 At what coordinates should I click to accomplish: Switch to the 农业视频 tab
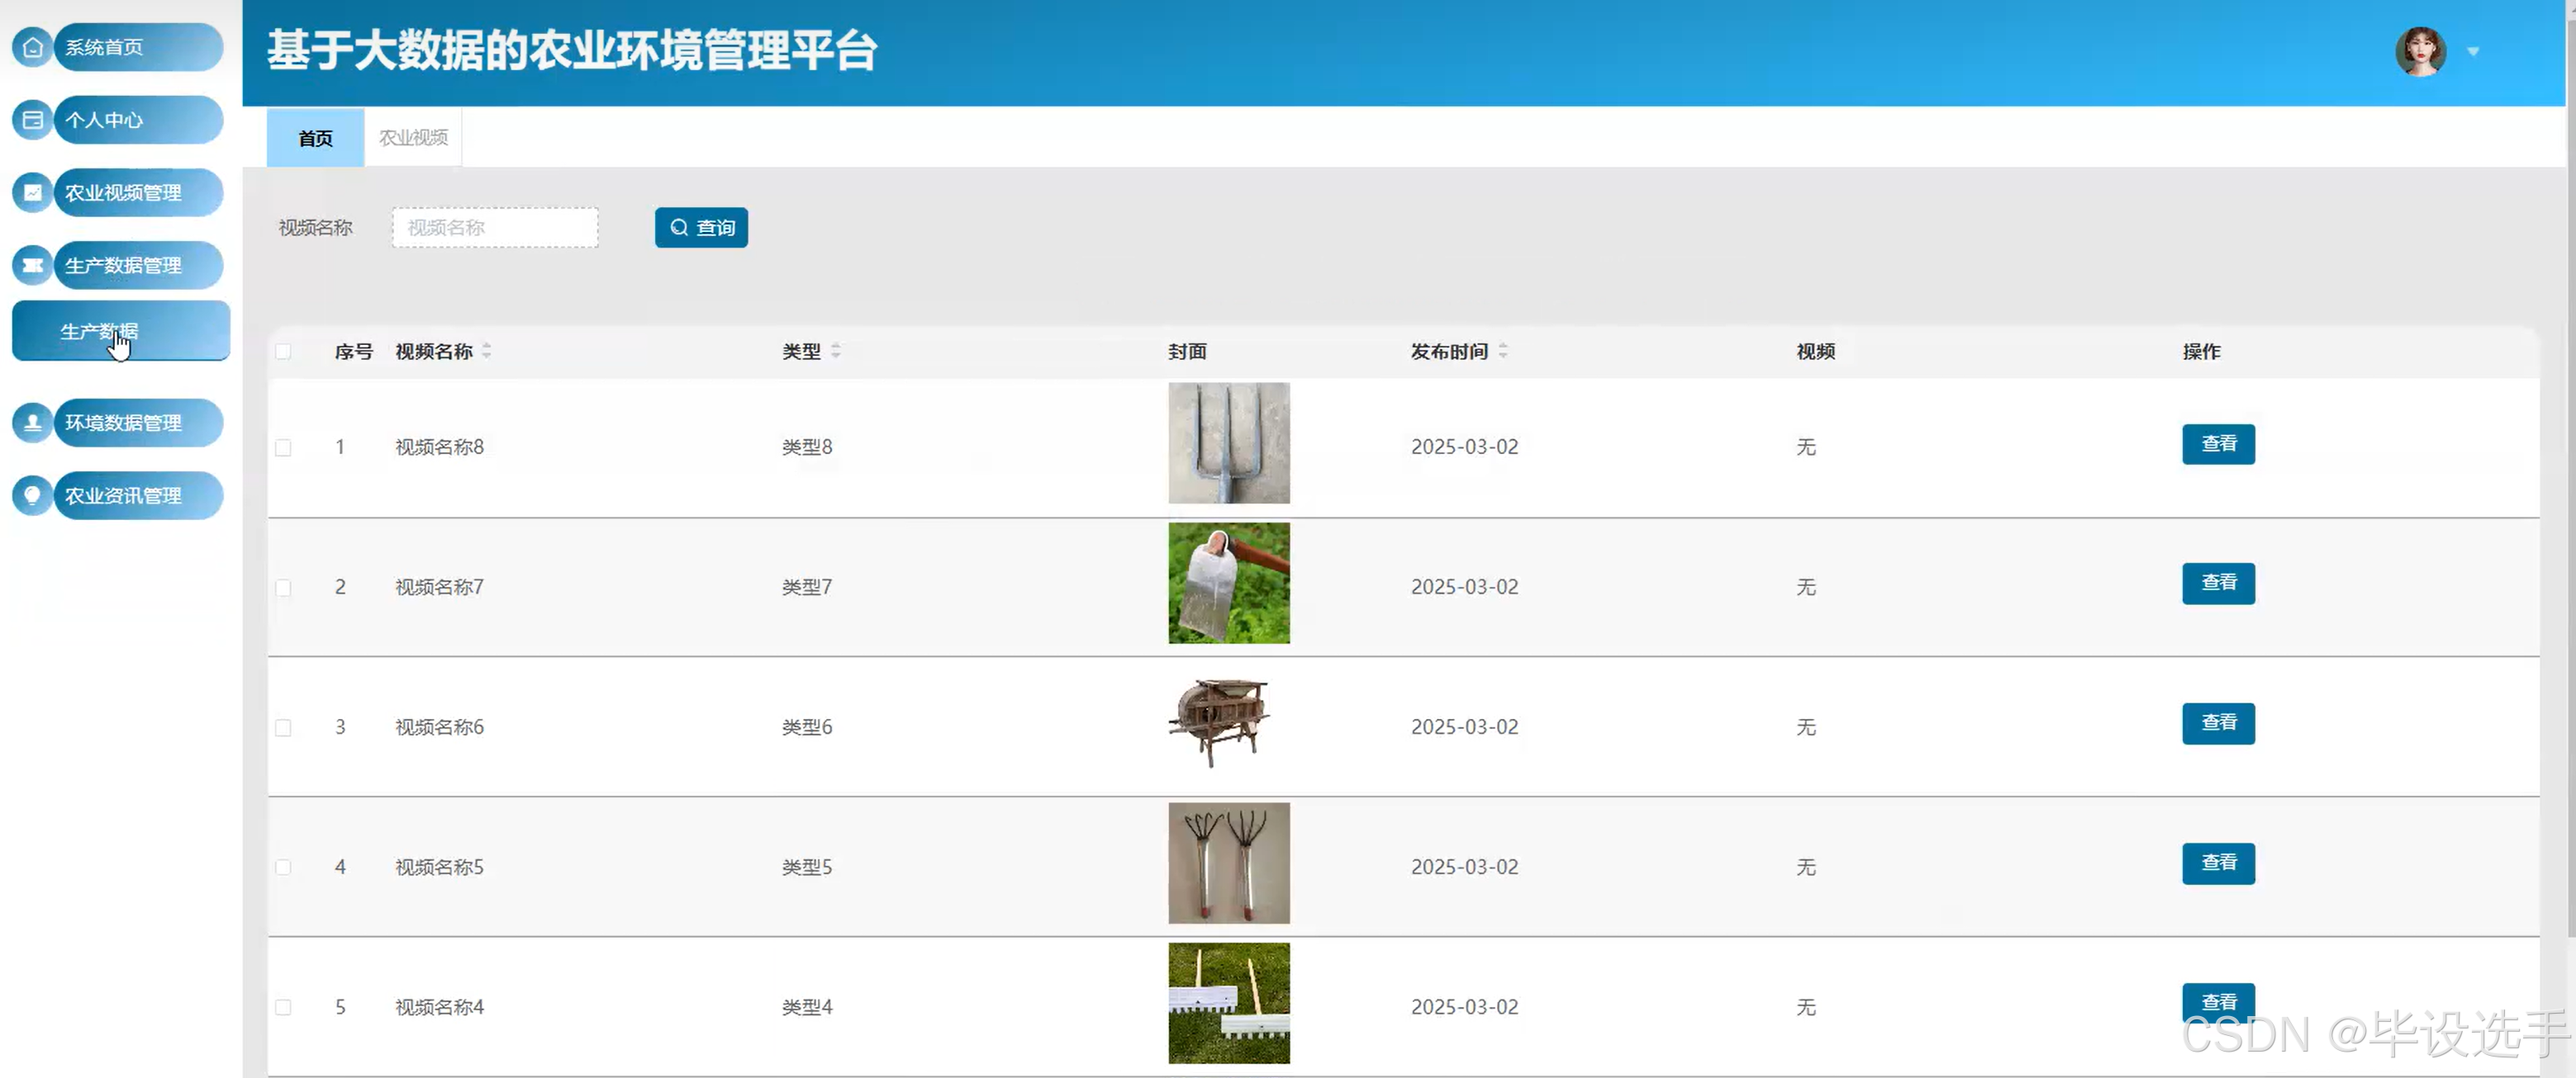point(412,137)
